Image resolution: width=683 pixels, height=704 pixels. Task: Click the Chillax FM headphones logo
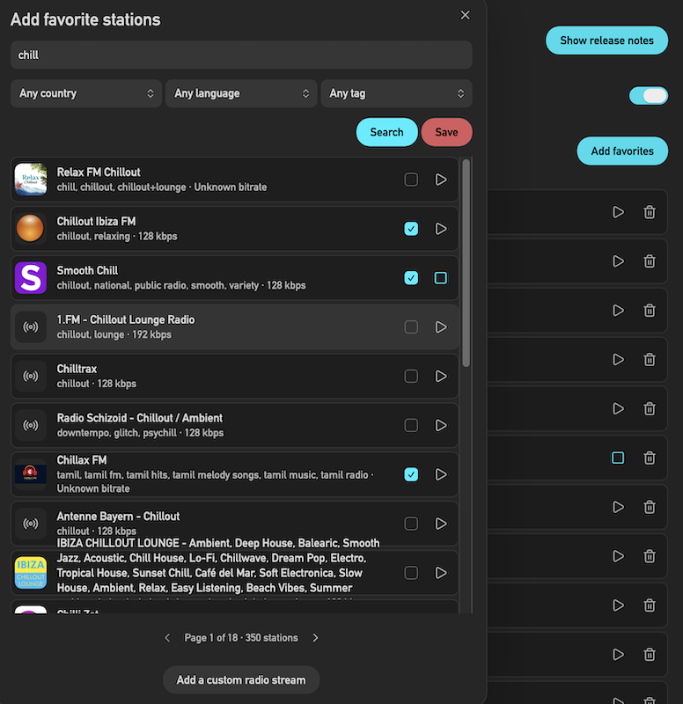click(31, 474)
